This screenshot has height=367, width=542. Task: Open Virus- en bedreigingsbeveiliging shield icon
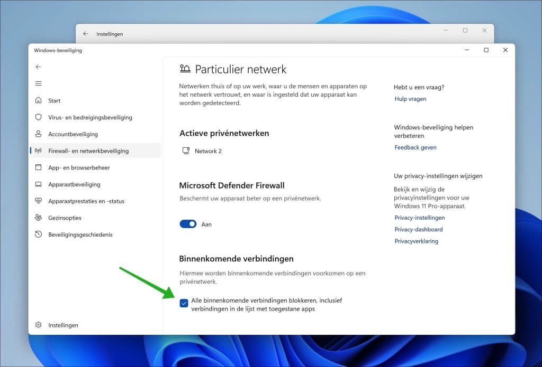coord(38,117)
